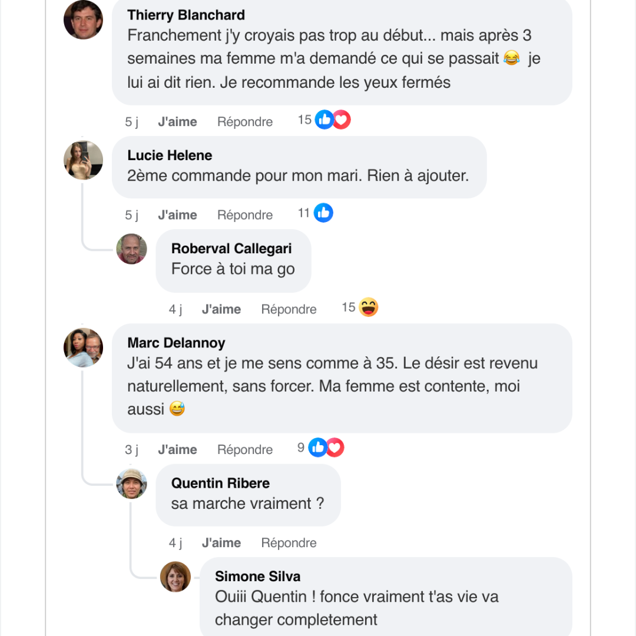Like Thierry Blanchard's comment with J'aime
636x636 pixels.
coord(177,122)
